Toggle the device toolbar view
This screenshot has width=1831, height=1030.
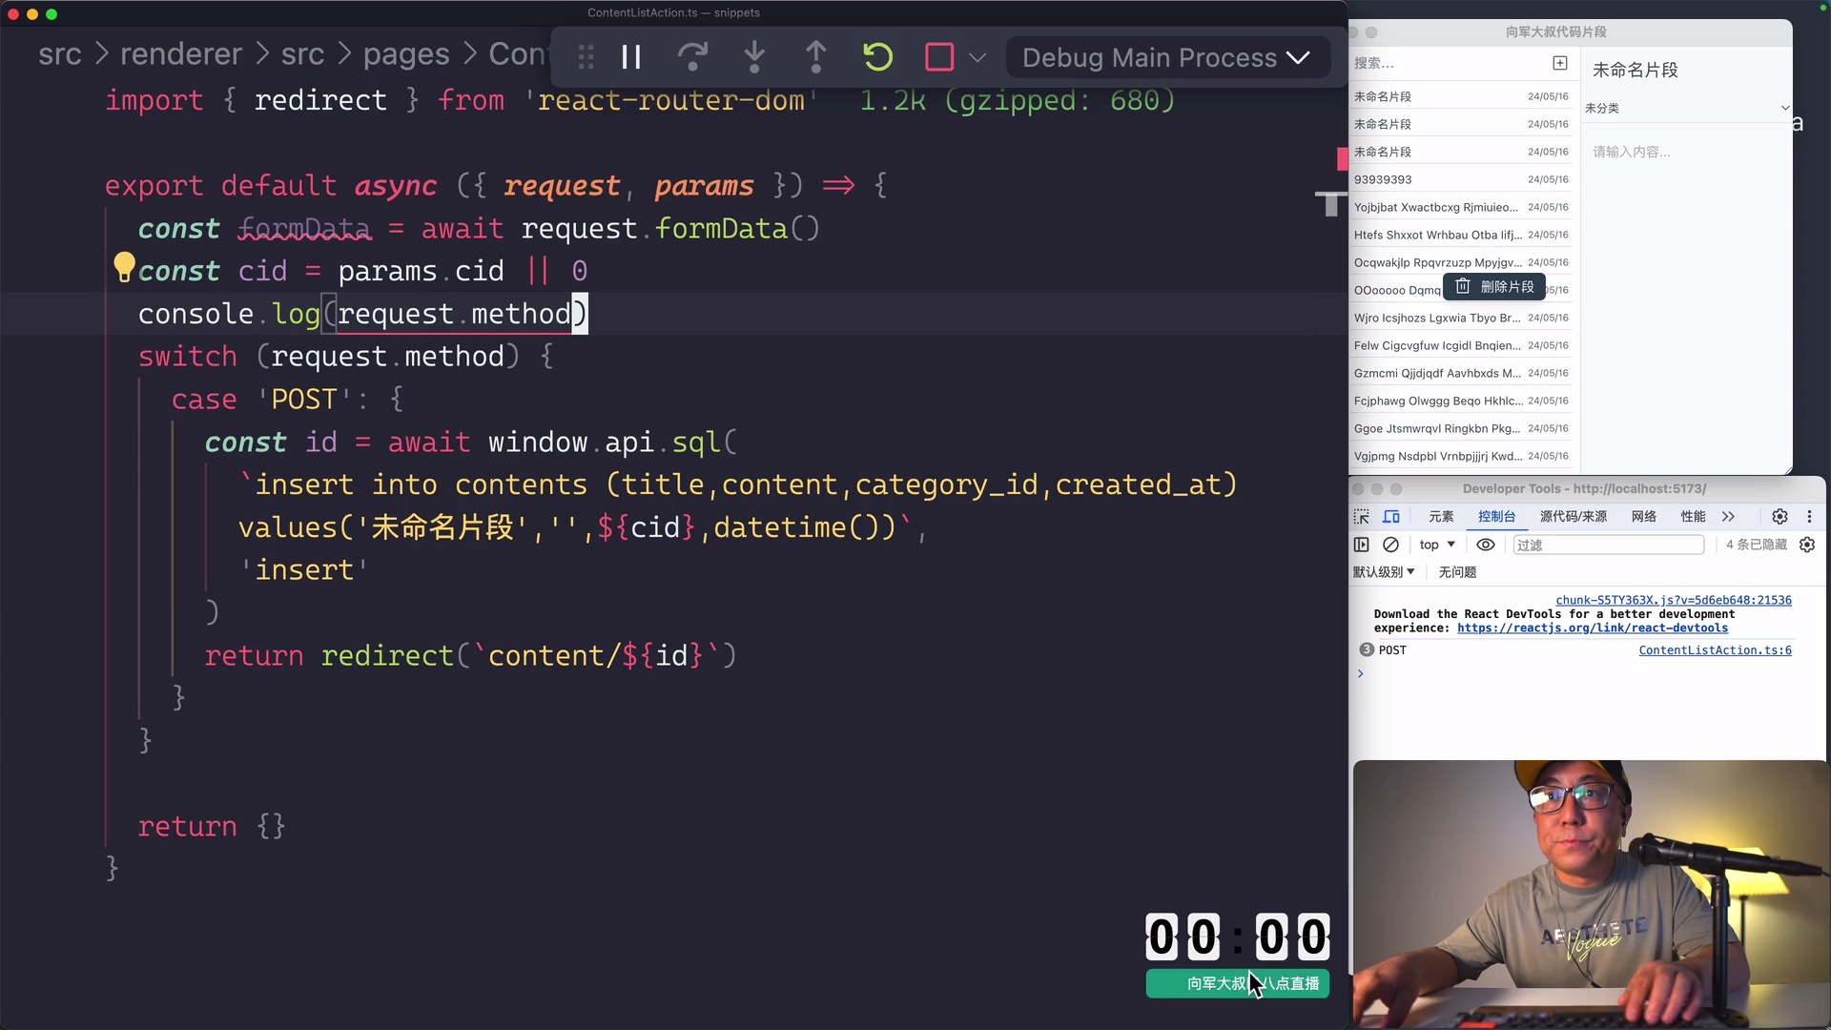[1392, 517]
